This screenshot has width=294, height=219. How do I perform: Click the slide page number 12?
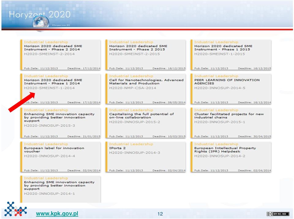[160, 214]
